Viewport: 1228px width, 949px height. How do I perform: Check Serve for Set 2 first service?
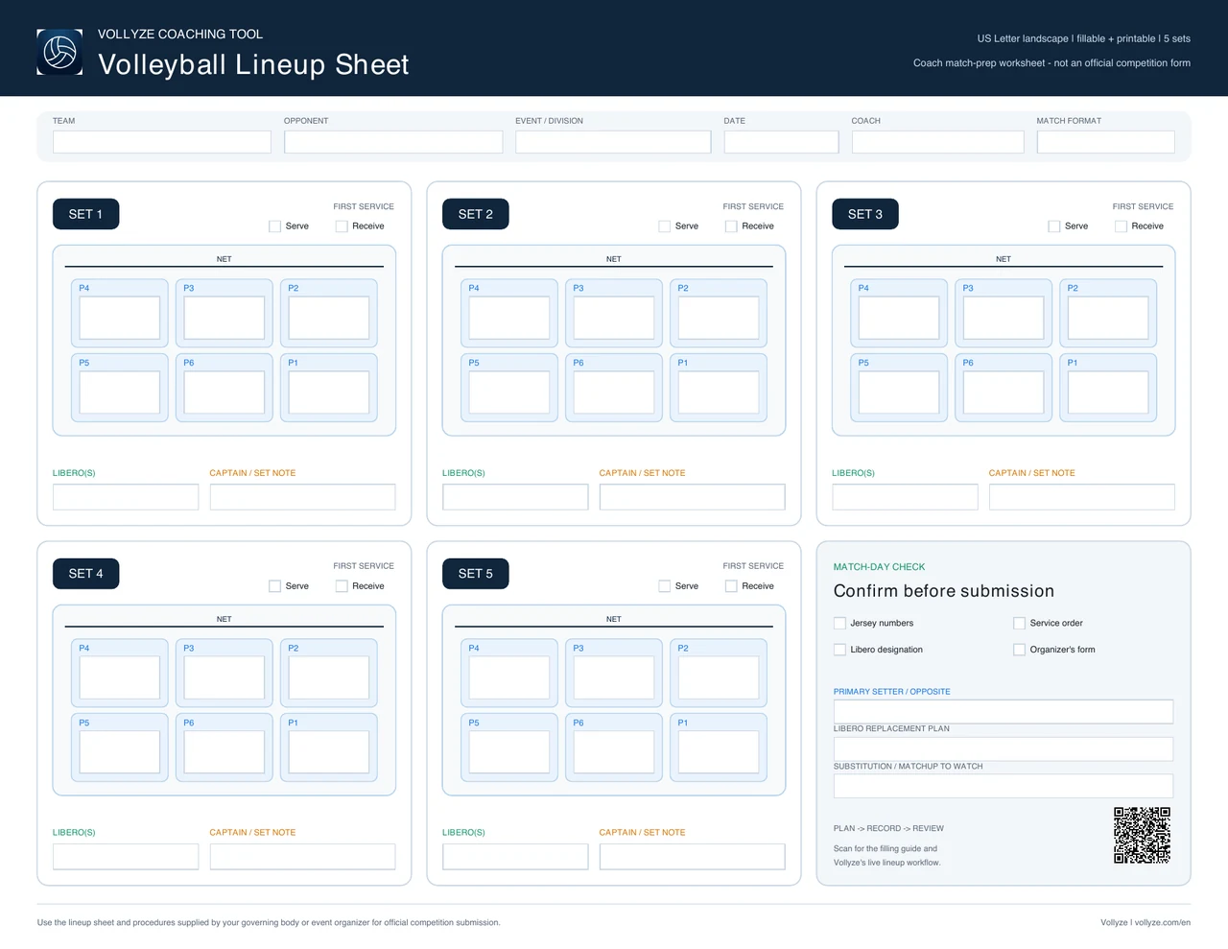[x=664, y=226]
